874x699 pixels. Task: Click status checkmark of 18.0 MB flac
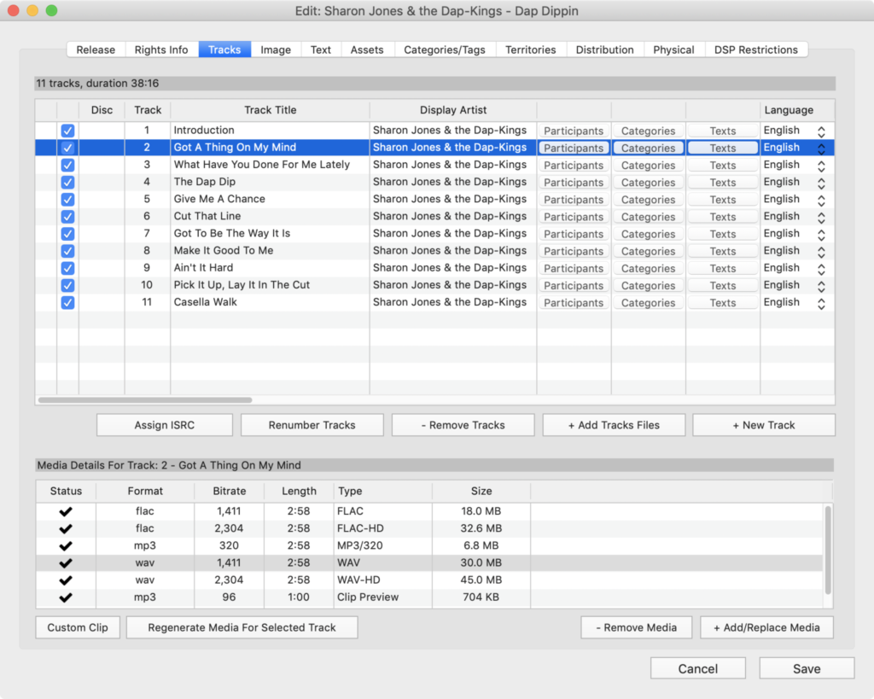pyautogui.click(x=66, y=511)
